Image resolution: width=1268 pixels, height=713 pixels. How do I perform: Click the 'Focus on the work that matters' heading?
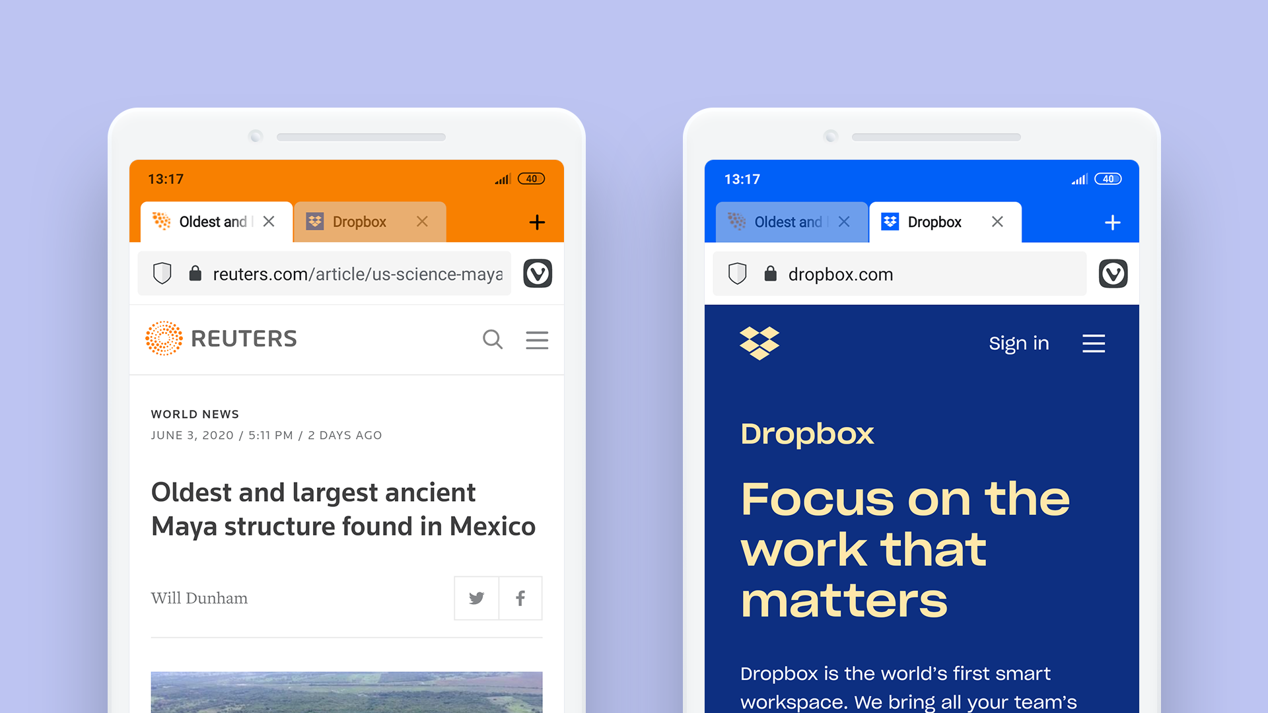(905, 549)
